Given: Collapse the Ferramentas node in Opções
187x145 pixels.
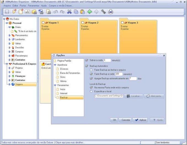Looking at the screenshot, I should click(55, 85).
